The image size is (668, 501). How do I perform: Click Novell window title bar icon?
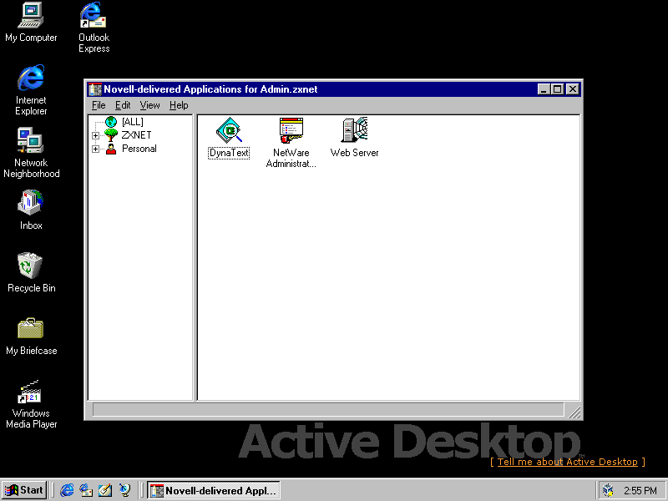[95, 89]
